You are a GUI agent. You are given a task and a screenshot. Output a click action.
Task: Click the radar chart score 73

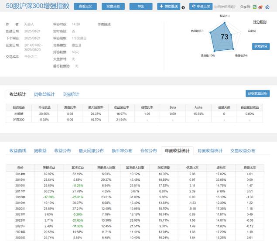pos(225,37)
